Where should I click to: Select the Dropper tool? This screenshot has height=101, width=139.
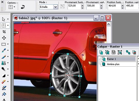[4, 50]
